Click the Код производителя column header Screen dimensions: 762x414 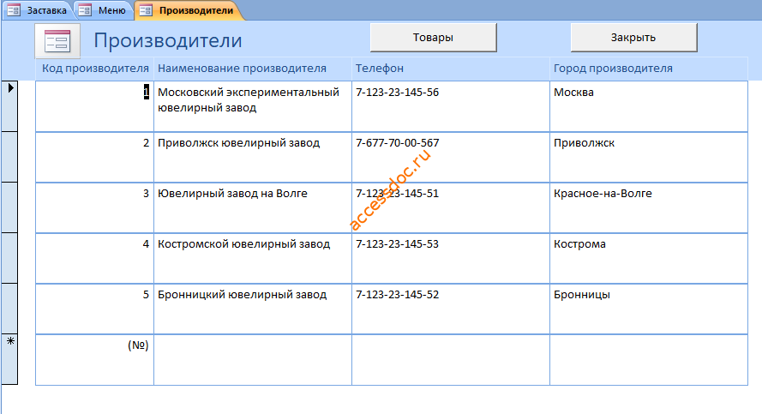95,69
